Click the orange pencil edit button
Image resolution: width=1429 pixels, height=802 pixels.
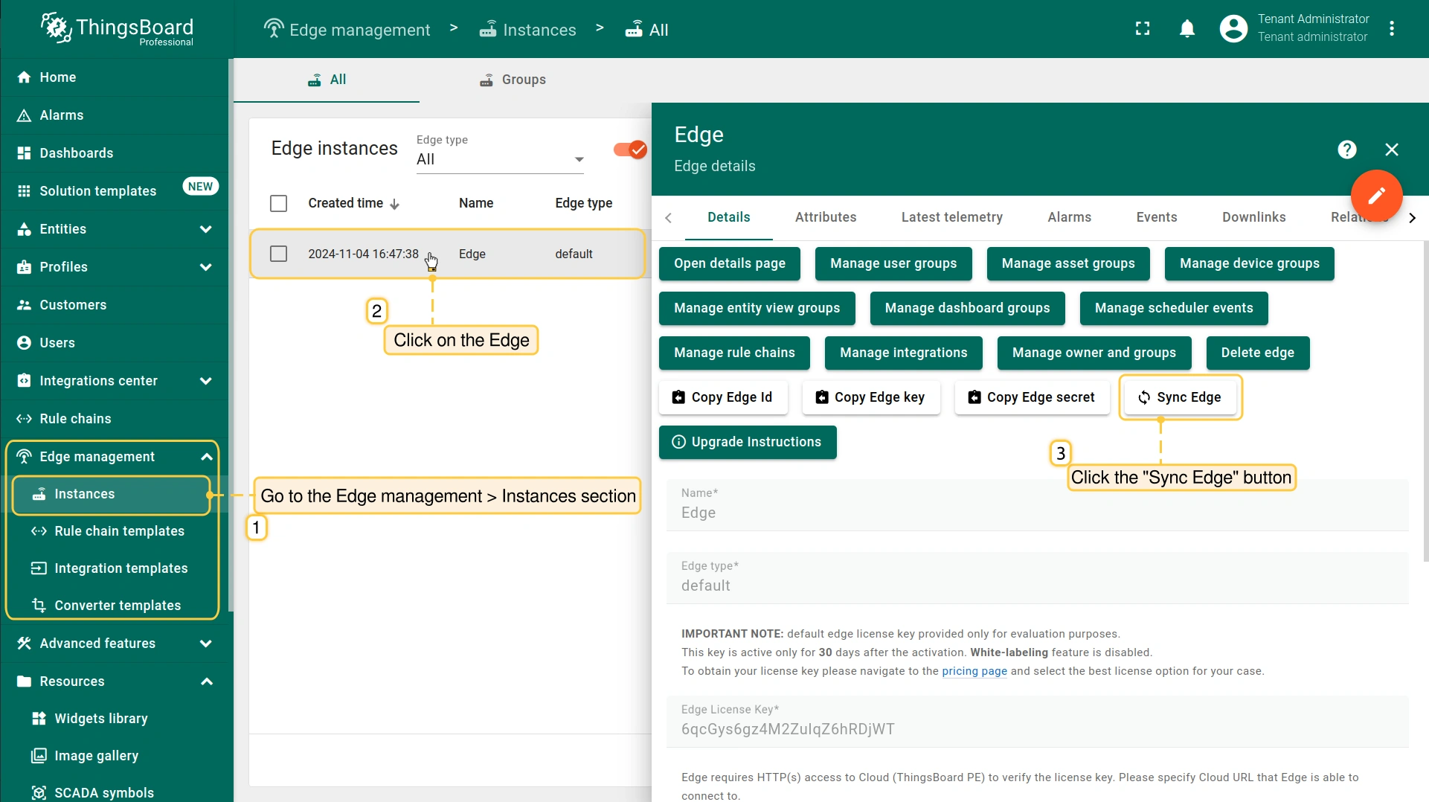(x=1376, y=196)
